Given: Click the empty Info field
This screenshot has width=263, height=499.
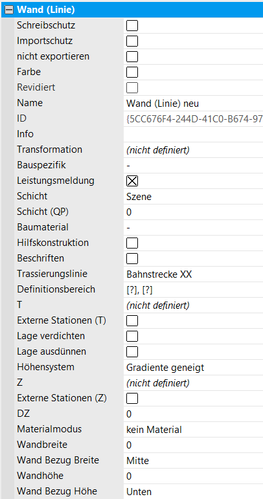Looking at the screenshot, I should (193, 135).
